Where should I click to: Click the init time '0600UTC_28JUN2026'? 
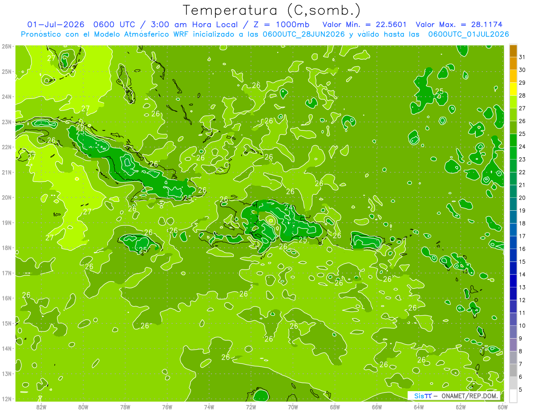click(x=303, y=34)
